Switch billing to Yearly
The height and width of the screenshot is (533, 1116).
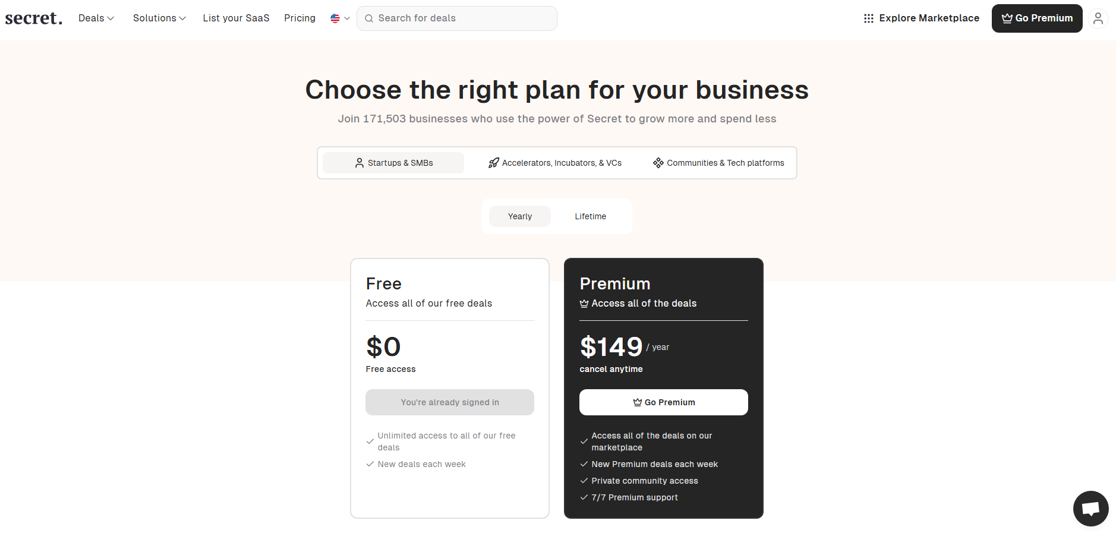click(519, 216)
